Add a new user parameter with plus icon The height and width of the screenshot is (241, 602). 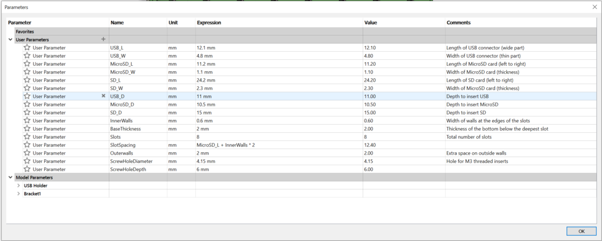coord(103,39)
